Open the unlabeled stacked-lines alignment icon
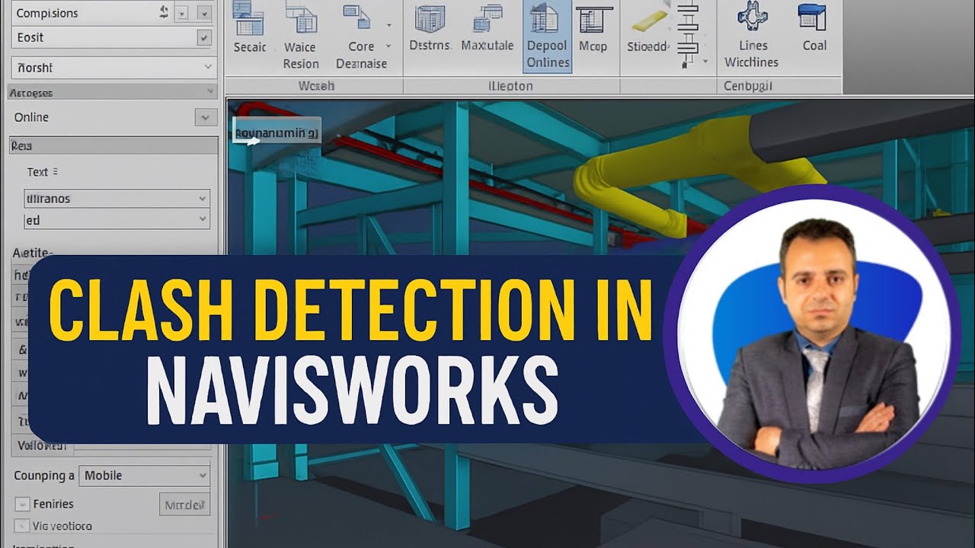The height and width of the screenshot is (548, 975). (x=687, y=34)
